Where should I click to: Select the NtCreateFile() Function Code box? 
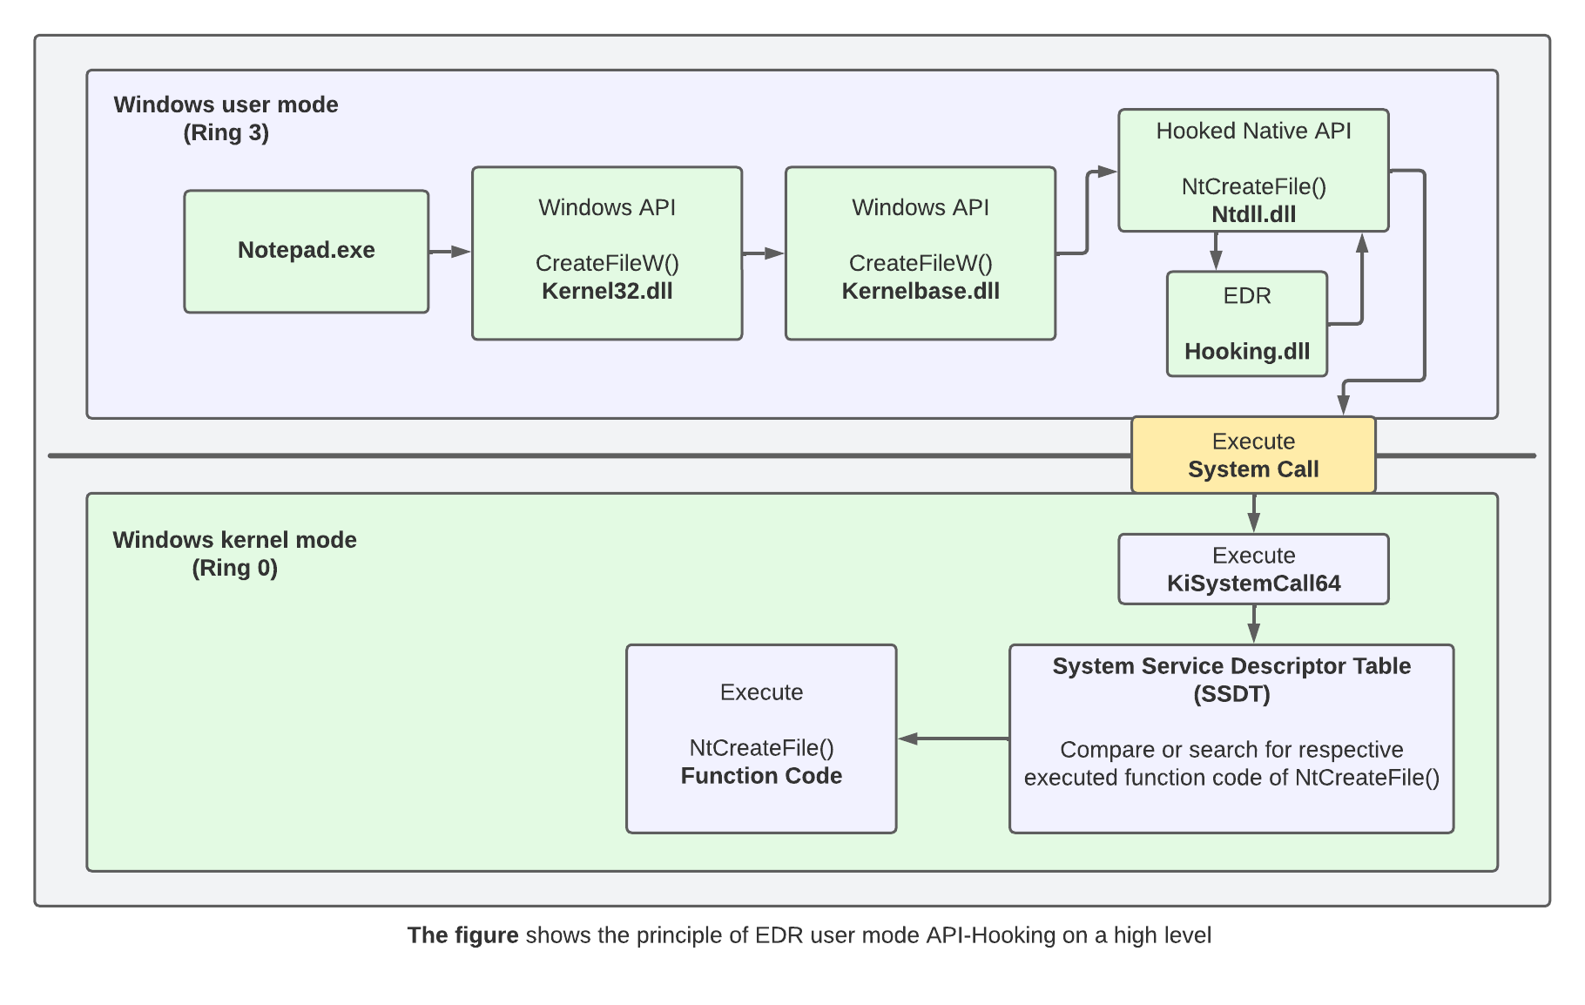click(760, 739)
